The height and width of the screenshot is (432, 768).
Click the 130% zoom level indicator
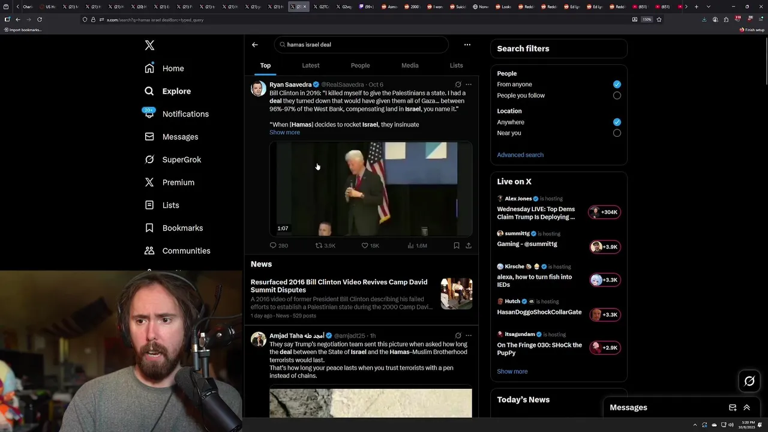(x=647, y=19)
